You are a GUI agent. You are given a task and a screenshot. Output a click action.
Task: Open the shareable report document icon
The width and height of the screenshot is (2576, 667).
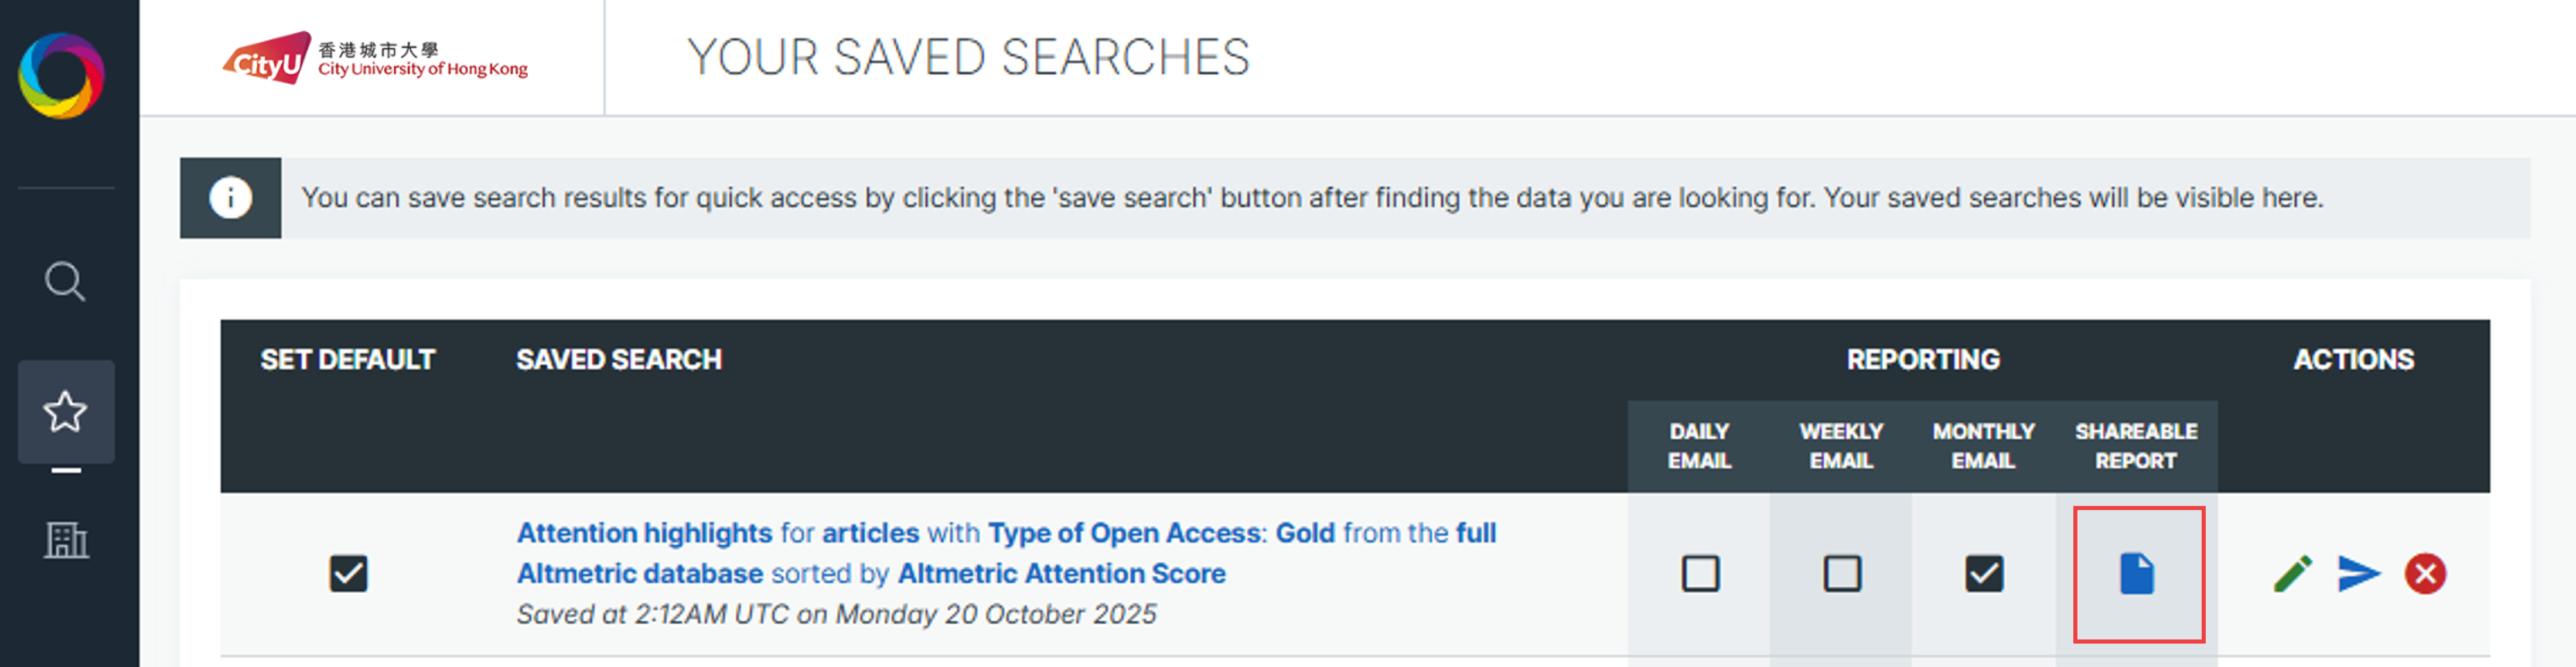(x=2137, y=574)
